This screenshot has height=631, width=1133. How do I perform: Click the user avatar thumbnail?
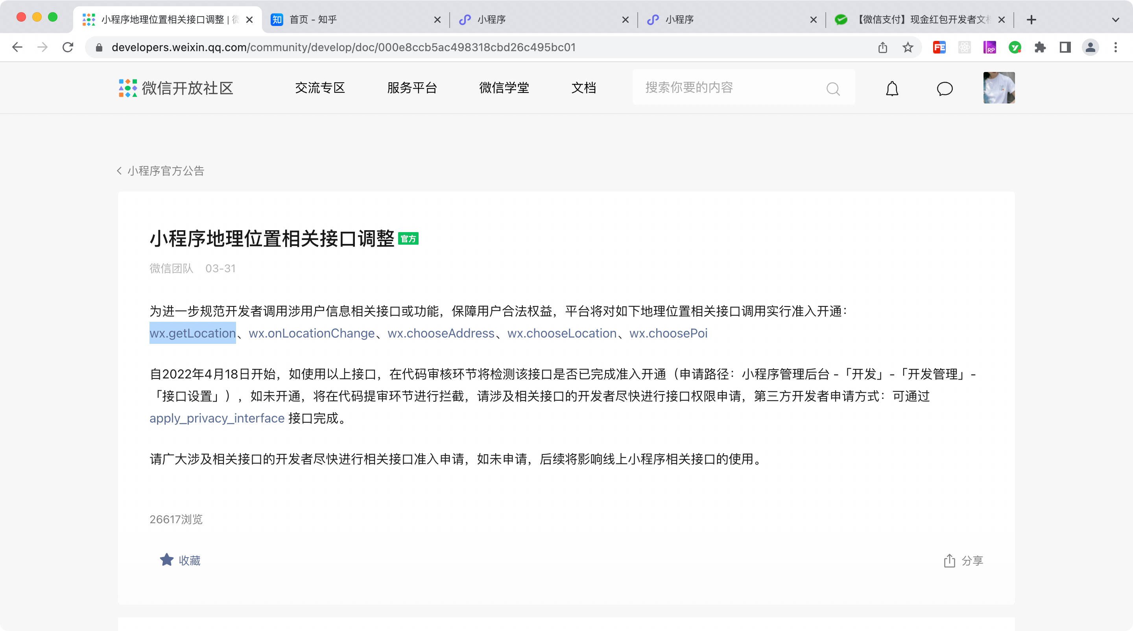(x=999, y=88)
